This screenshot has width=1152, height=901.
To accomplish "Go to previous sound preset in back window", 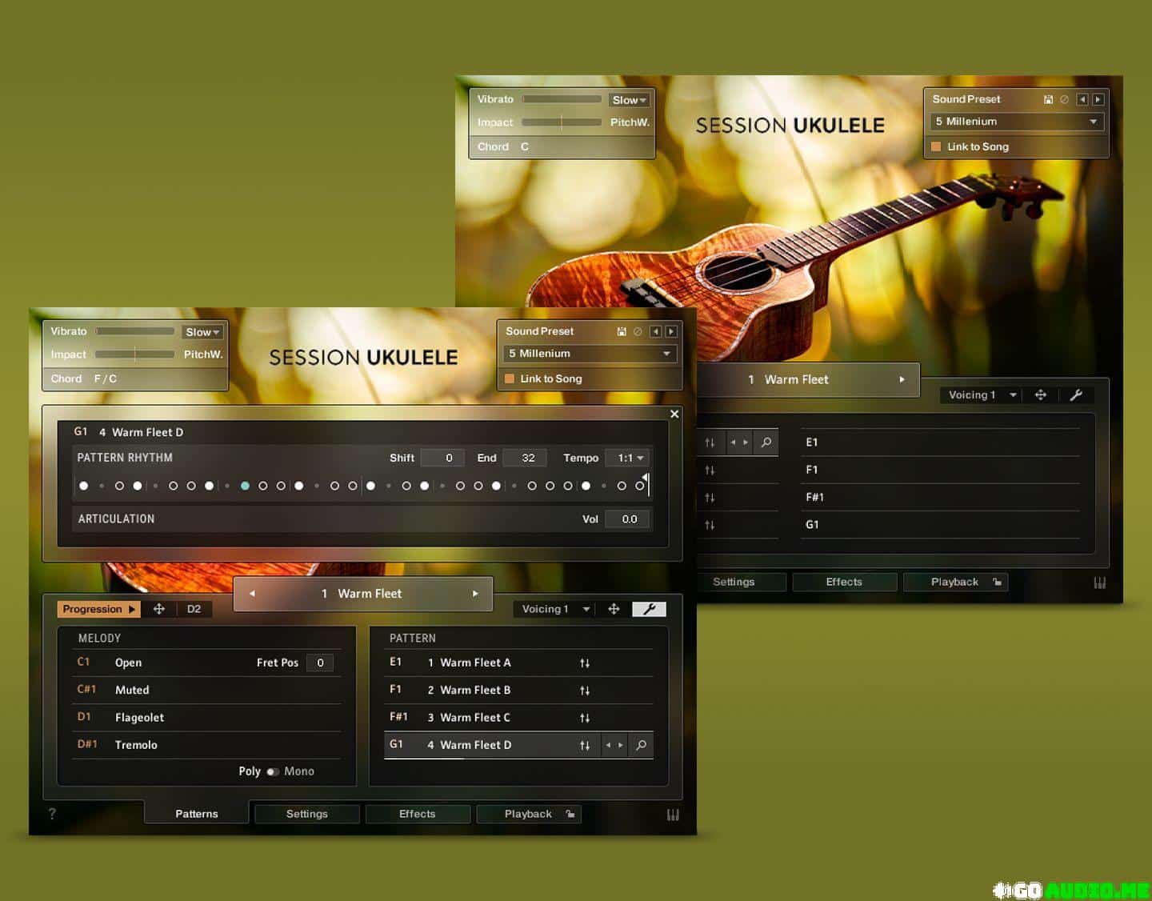I will coord(1082,99).
